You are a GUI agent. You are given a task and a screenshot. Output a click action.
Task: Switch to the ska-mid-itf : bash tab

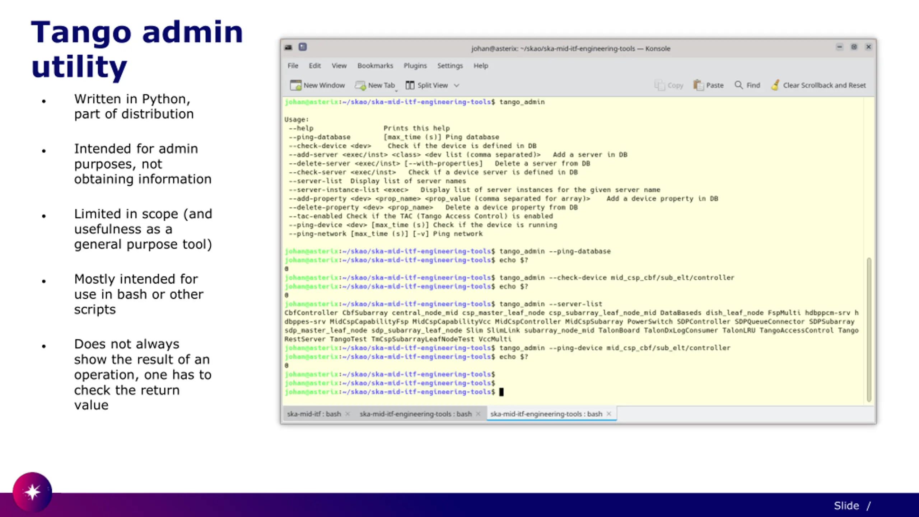[314, 414]
